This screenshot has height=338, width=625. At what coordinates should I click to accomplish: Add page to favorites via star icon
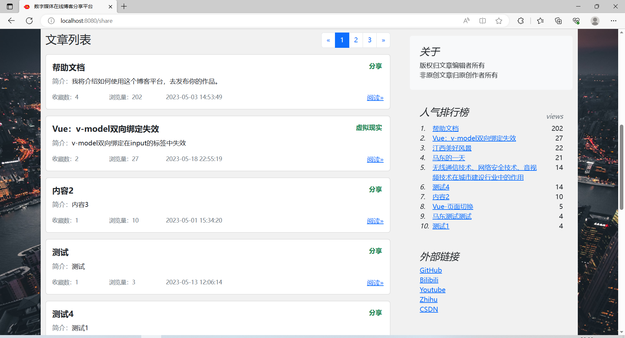[499, 20]
